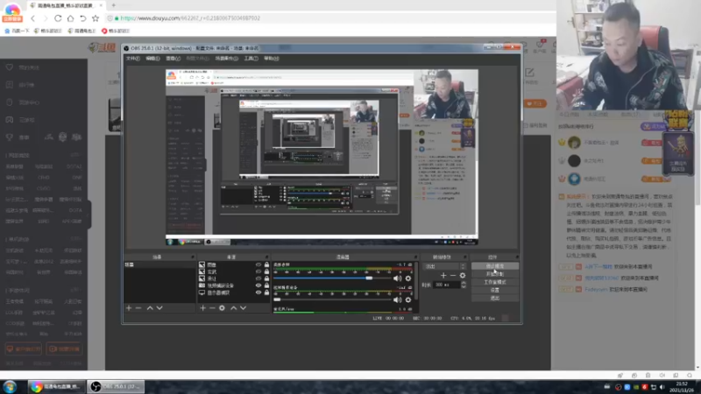Screen dimensions: 701x394
Task: Open the OBS Help menu
Action: tap(272, 59)
